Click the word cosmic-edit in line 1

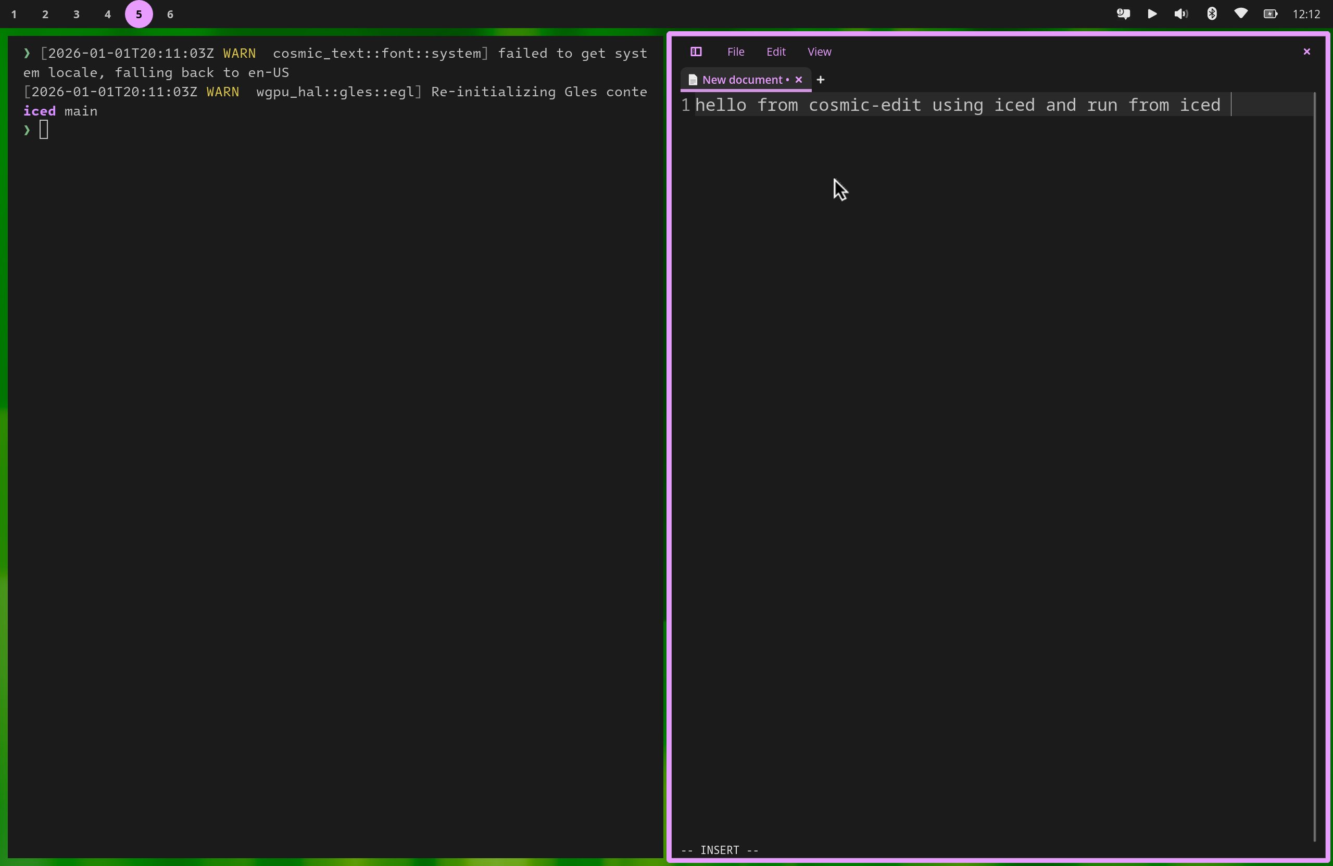point(864,105)
